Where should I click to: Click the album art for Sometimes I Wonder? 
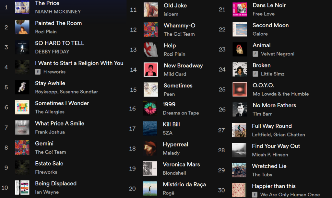tap(22, 107)
